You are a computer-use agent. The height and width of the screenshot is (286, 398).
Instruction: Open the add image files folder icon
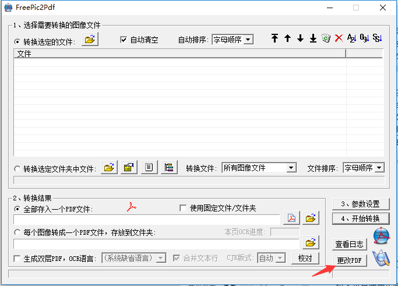coord(90,40)
